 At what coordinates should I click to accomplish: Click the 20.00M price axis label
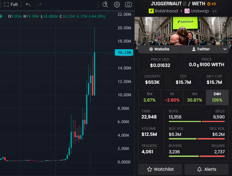(124, 28)
